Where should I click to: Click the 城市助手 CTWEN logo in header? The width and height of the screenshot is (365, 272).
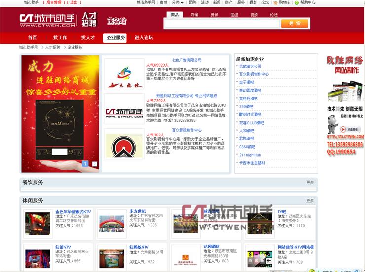47,20
